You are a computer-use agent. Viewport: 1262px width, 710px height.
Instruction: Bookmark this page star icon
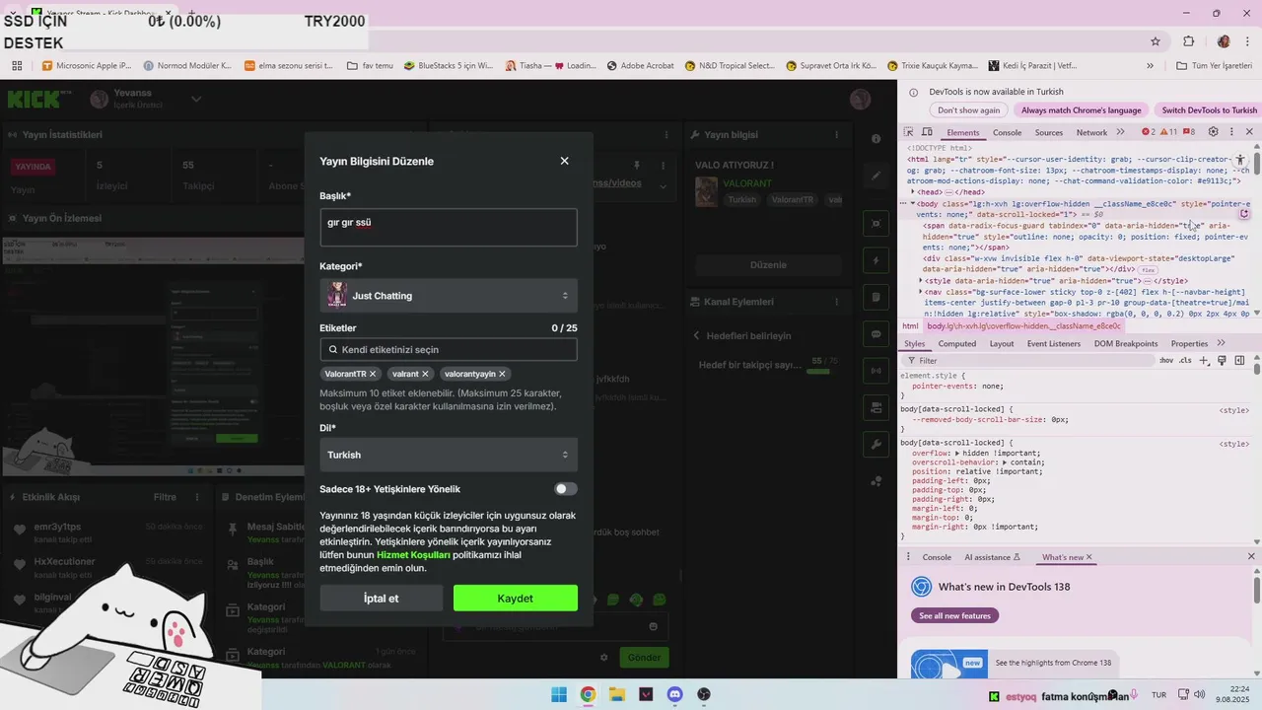[x=1156, y=41]
